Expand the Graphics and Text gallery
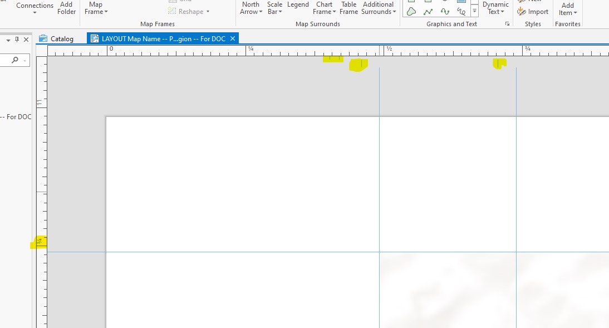Screen dimensions: 609x328 [x=474, y=11]
